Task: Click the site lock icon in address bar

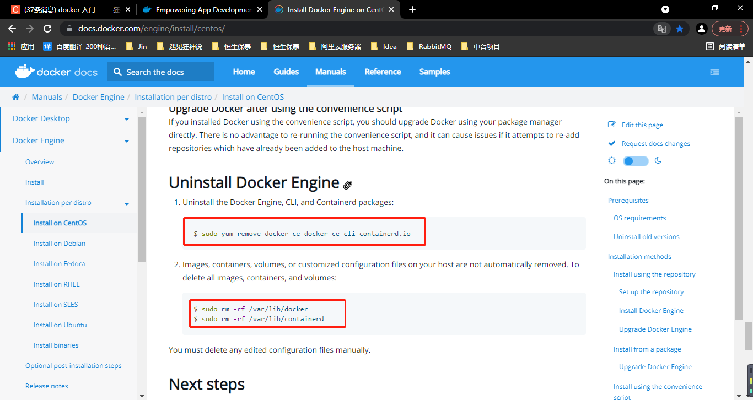Action: (x=69, y=29)
